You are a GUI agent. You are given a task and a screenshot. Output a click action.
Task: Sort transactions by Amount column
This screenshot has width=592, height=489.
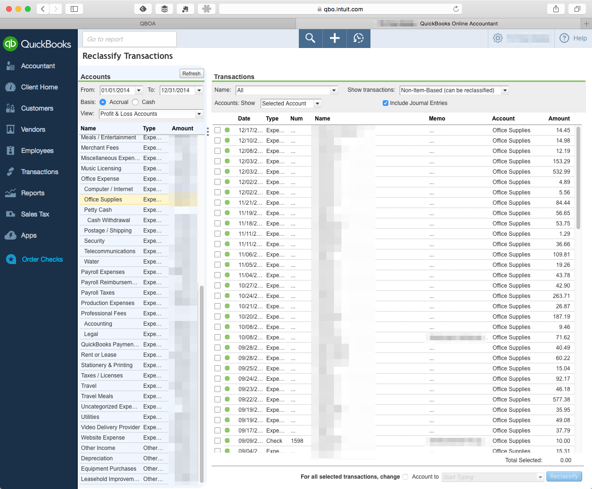click(559, 119)
